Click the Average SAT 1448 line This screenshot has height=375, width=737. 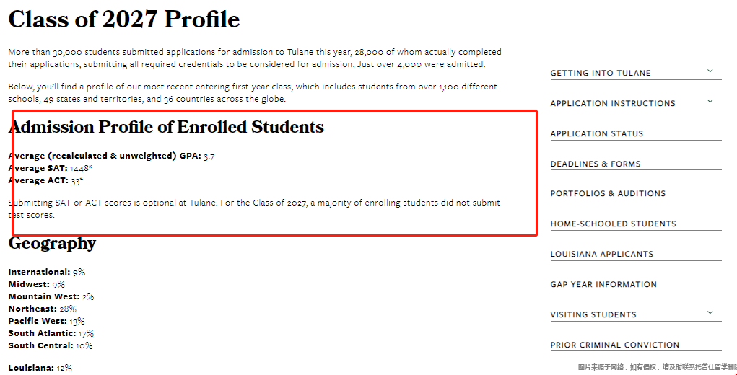pos(48,169)
